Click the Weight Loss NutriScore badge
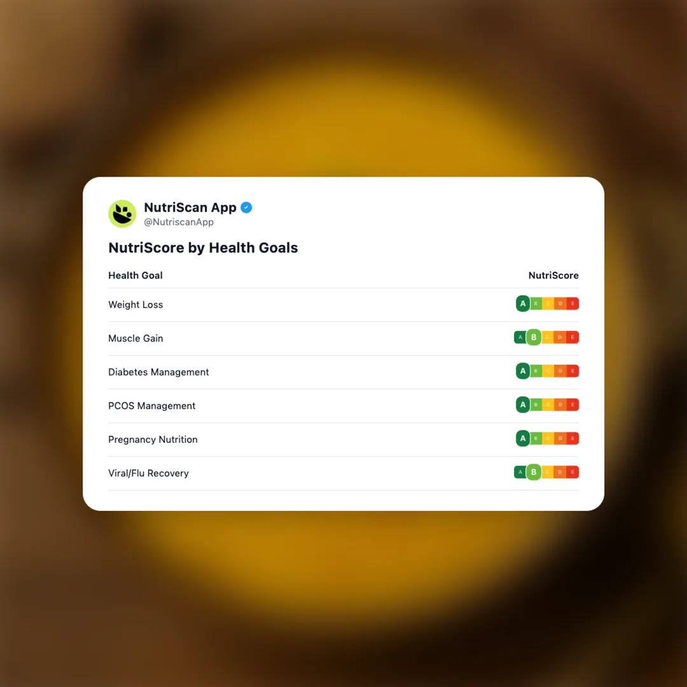Image resolution: width=687 pixels, height=687 pixels. coord(547,304)
